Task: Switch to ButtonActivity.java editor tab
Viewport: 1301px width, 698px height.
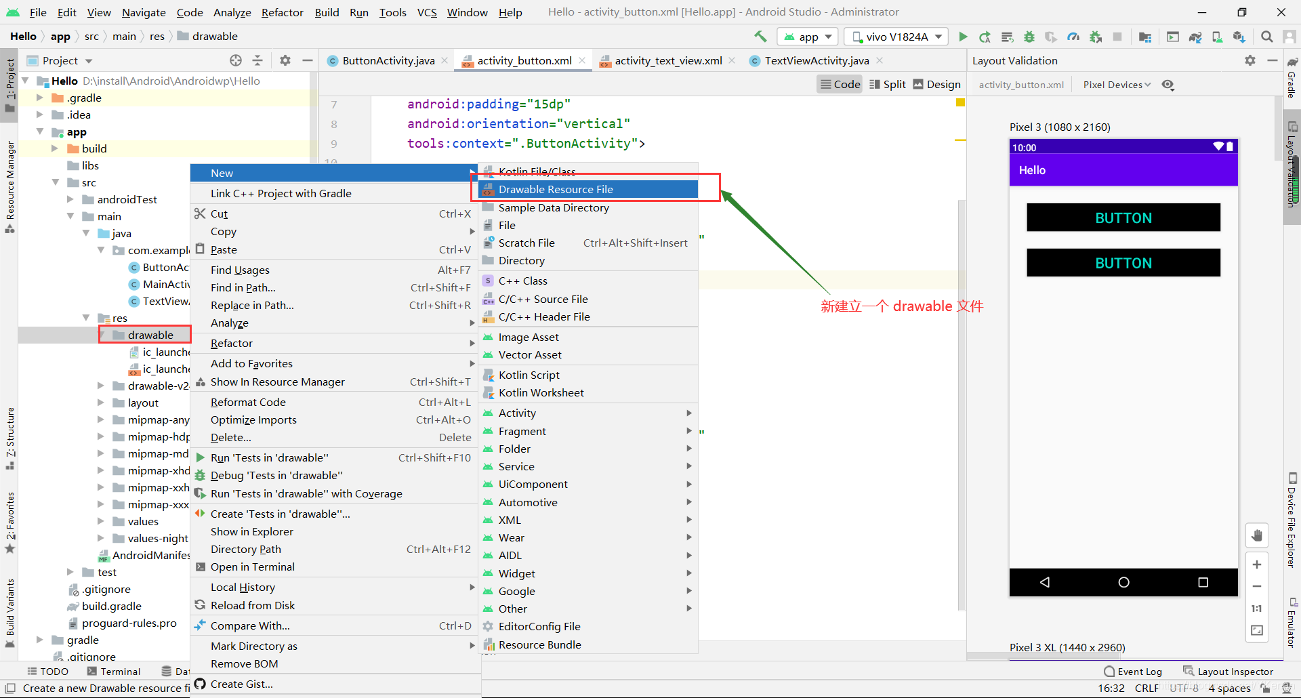Action: pos(388,60)
